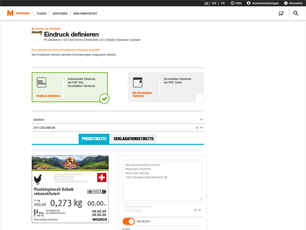Click 'Nun können Sie Ihren individuellen Eindruck erstellen.'

[66, 50]
